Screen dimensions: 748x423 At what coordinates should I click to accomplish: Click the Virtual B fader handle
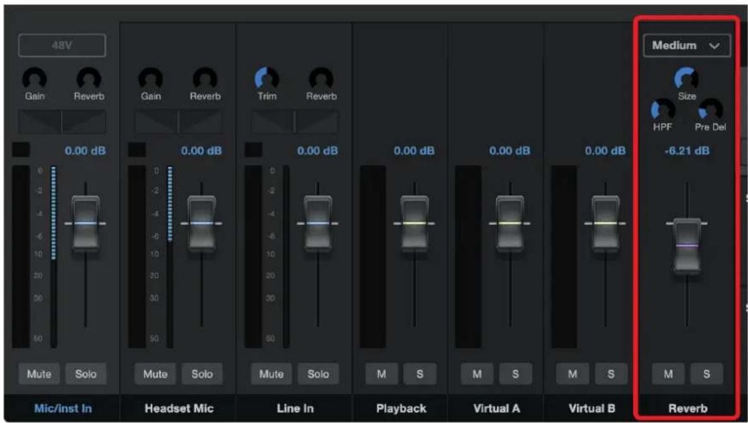click(606, 223)
